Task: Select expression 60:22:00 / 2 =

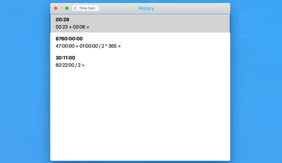Action: tap(70, 65)
